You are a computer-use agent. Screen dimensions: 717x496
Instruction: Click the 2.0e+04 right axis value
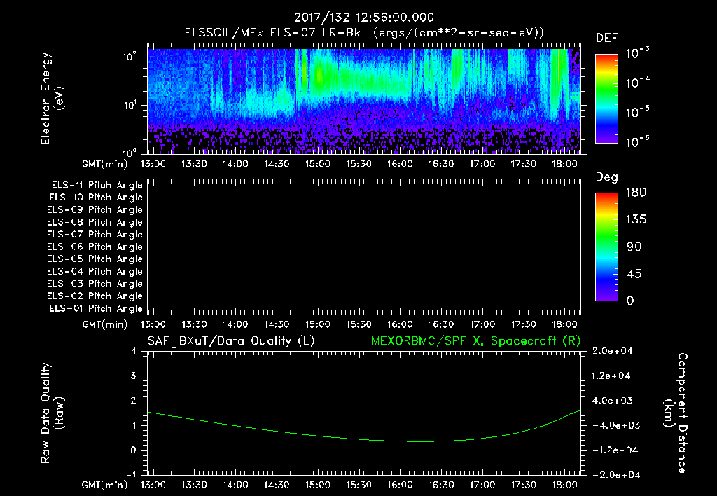612,351
